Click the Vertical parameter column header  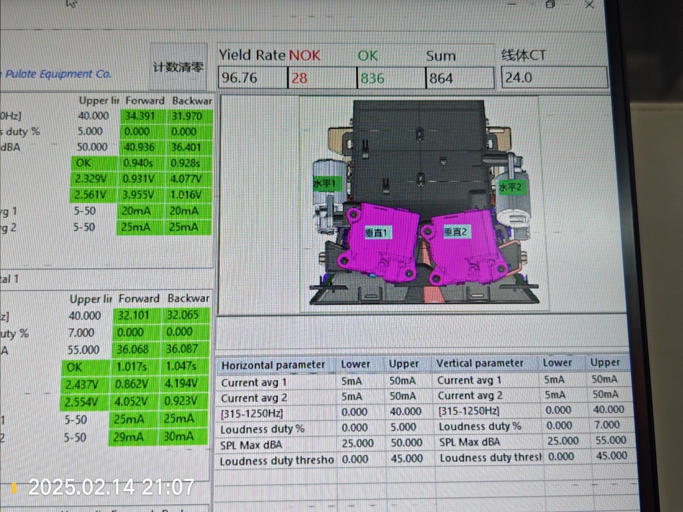480,364
